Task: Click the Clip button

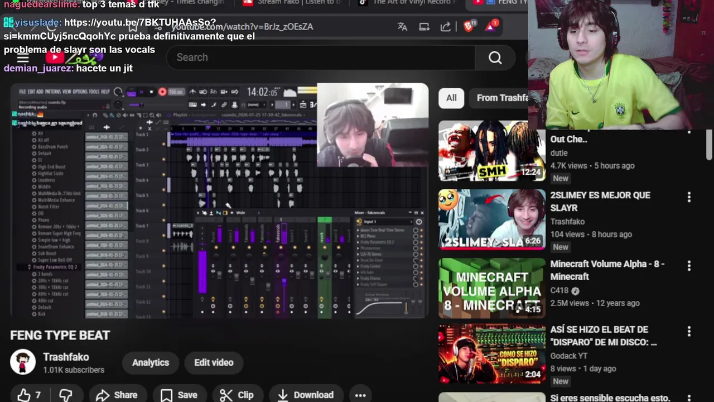Action: pos(237,395)
